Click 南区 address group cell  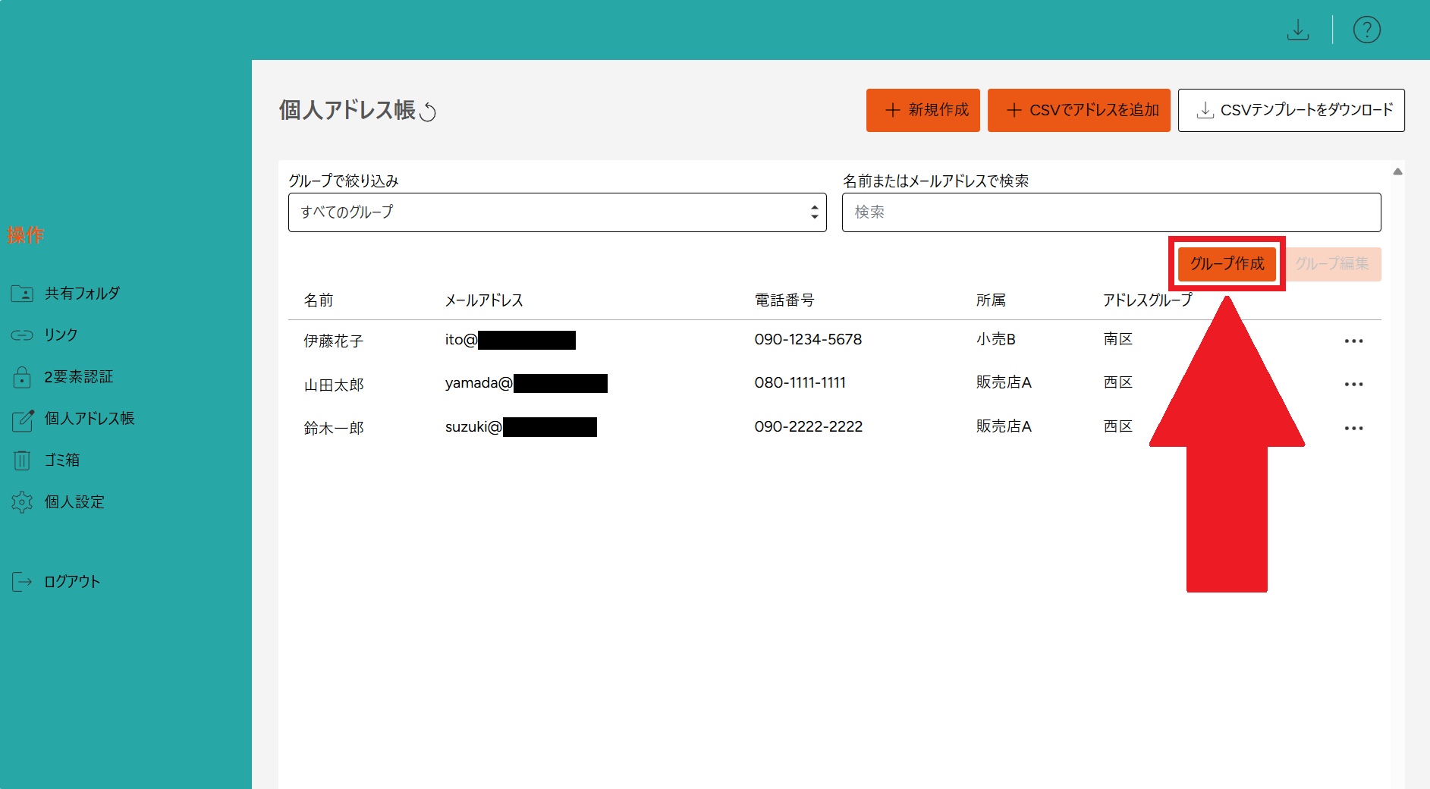1117,339
